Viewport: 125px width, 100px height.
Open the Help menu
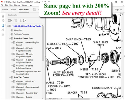click(x=30, y=5)
